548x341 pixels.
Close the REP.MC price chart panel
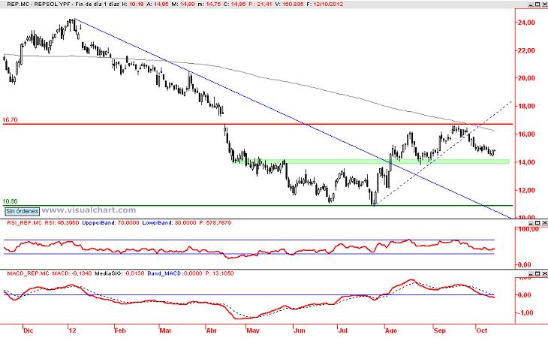(544, 5)
